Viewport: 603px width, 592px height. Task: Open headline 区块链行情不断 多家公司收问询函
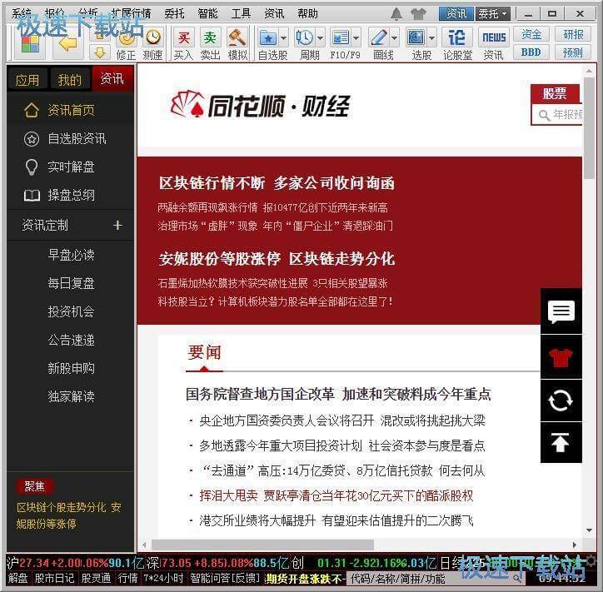pyautogui.click(x=277, y=183)
